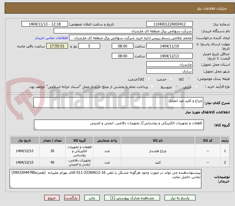Select the goods/service (کالا/خدمت) radio option
235x206 pixels.
[x=149, y=79]
